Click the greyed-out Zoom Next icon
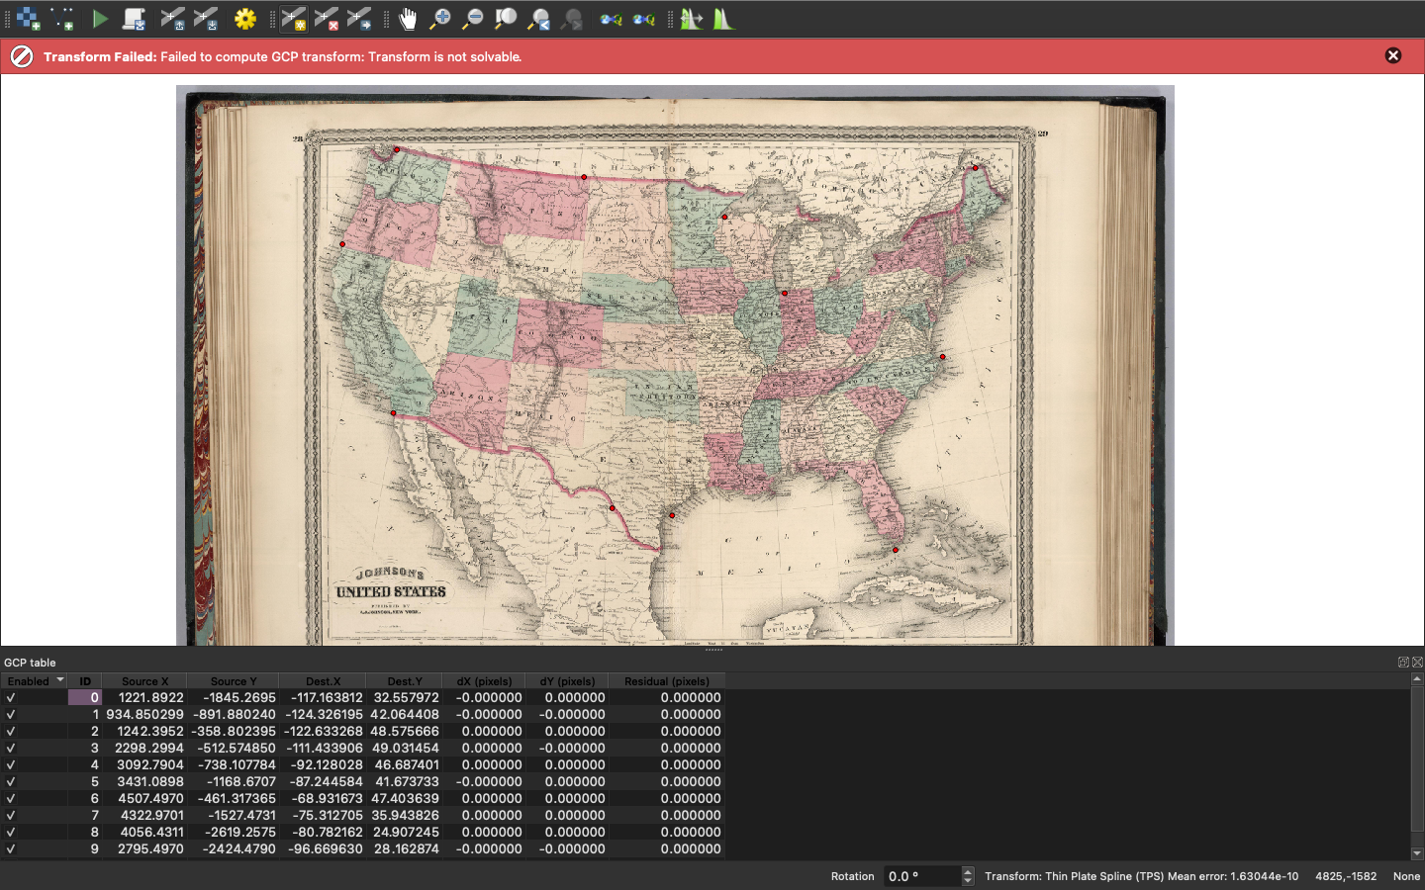The height and width of the screenshot is (890, 1425). point(572,19)
